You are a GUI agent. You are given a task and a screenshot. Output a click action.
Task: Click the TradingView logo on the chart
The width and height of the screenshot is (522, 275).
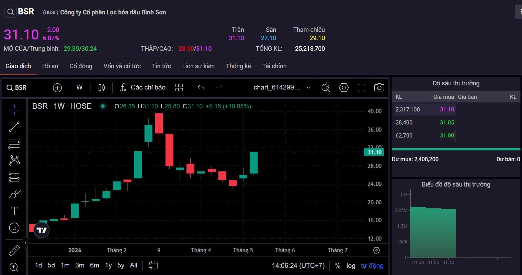[42, 230]
